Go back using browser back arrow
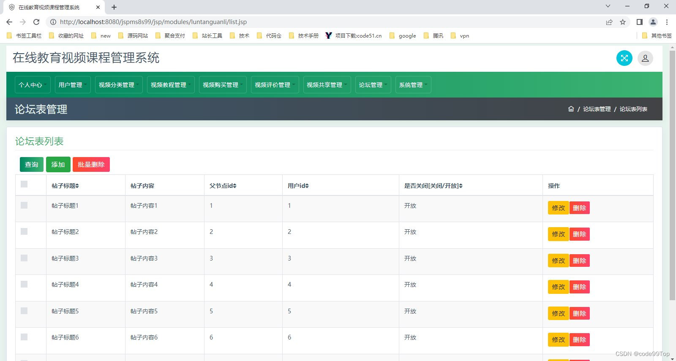 click(9, 22)
